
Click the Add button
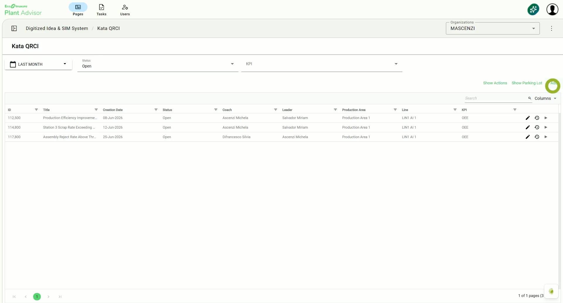click(x=553, y=83)
